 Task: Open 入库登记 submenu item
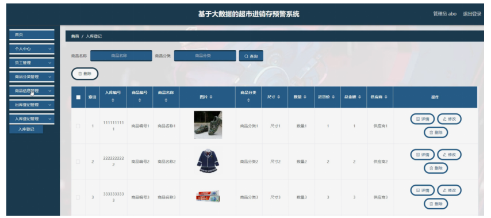[26, 129]
